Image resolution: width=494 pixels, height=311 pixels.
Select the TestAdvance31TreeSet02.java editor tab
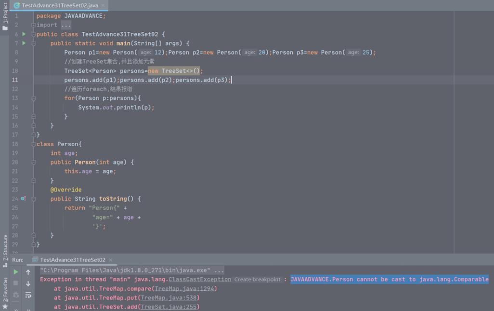60,5
